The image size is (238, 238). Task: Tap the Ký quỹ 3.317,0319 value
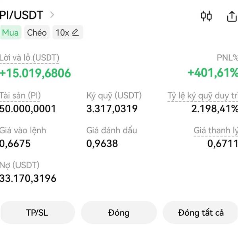(112, 109)
